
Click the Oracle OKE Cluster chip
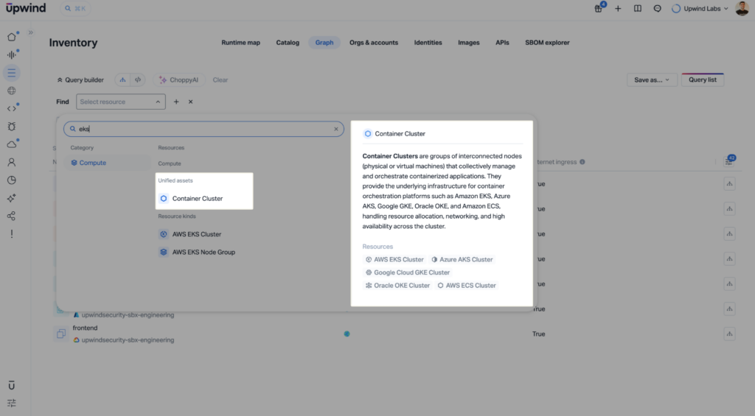coord(397,285)
